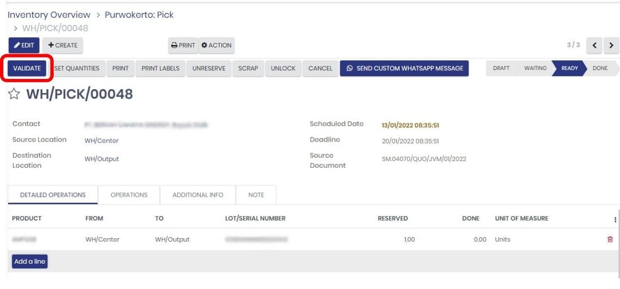Click the Set Quantities button
Viewport: 620px width, 289px height.
point(77,68)
